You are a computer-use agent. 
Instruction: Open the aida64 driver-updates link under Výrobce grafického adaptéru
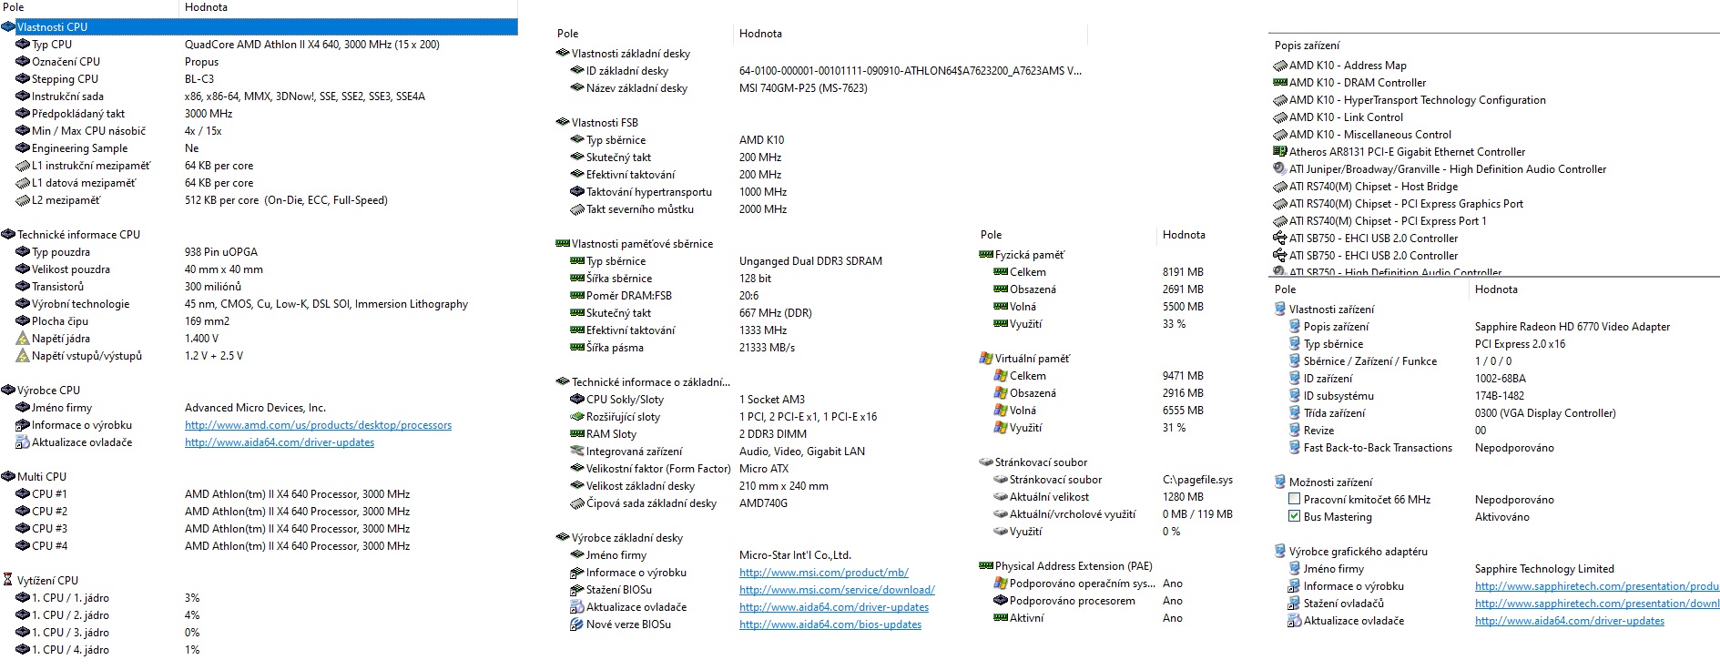coord(1570,621)
